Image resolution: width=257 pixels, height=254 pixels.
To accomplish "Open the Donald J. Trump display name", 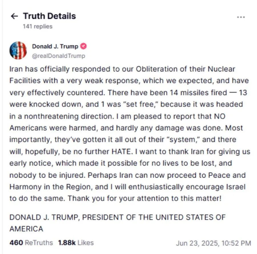I will pyautogui.click(x=55, y=47).
